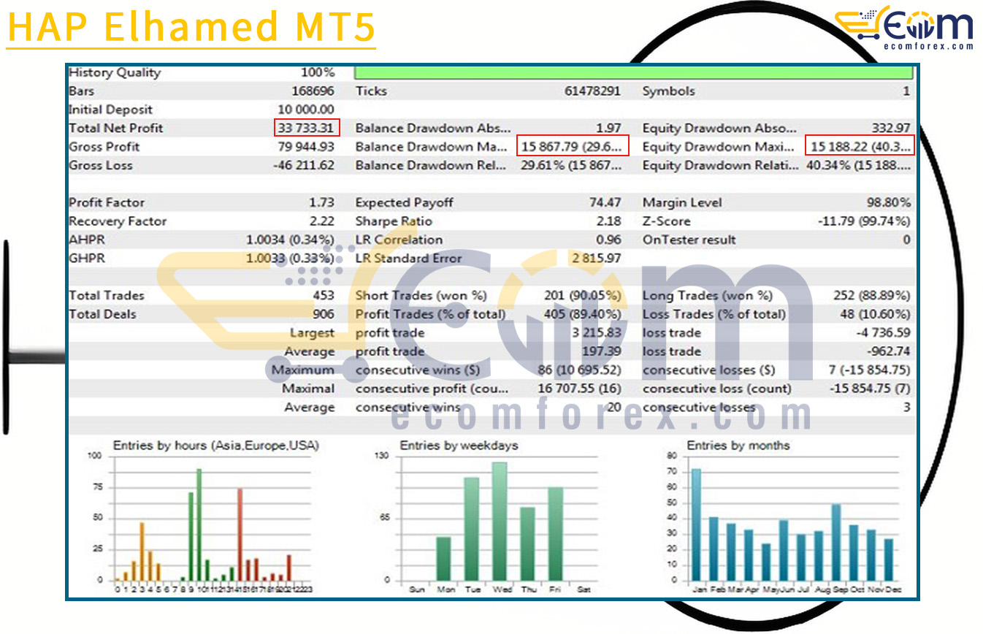Click the Tue bar in weekdays chart

coord(472,529)
